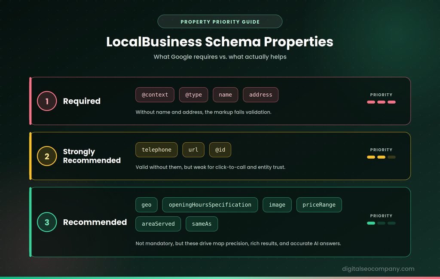Select the geo property tag
This screenshot has height=279, width=440.
click(x=147, y=205)
